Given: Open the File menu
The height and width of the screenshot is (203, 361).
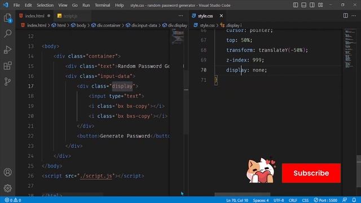Looking at the screenshot, I should (16, 5).
